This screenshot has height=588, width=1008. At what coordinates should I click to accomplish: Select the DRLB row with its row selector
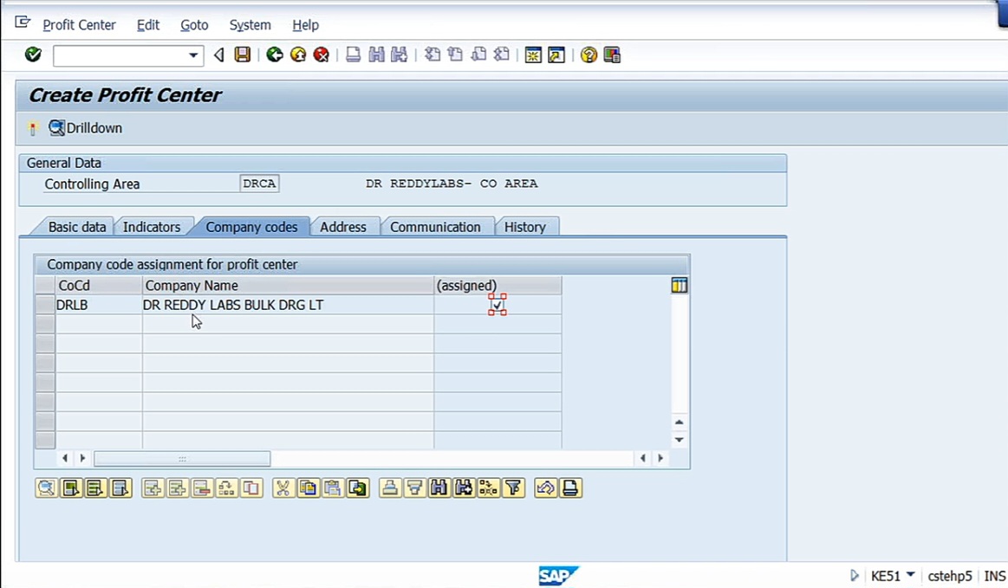click(x=45, y=305)
